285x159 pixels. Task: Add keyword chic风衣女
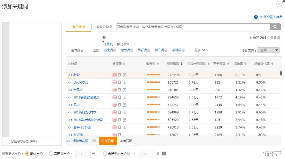(78, 82)
